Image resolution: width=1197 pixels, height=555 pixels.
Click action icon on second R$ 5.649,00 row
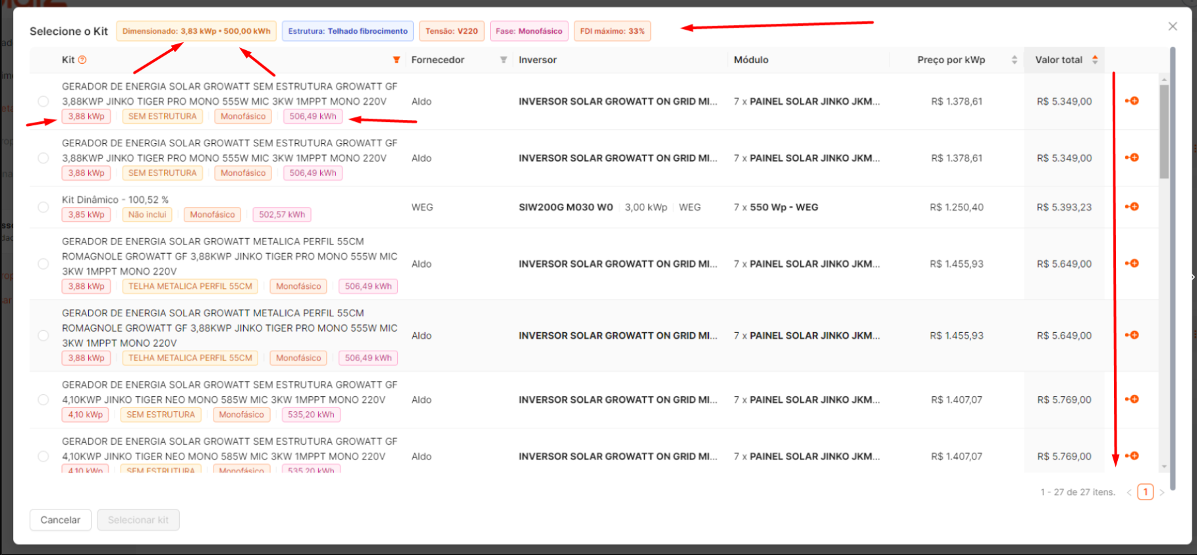click(1132, 335)
